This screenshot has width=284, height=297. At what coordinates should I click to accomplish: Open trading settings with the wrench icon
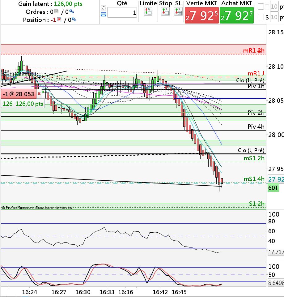(x=104, y=8)
